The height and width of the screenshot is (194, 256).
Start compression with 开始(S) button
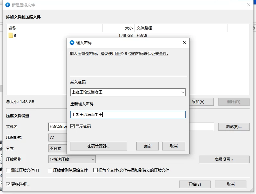point(195,184)
